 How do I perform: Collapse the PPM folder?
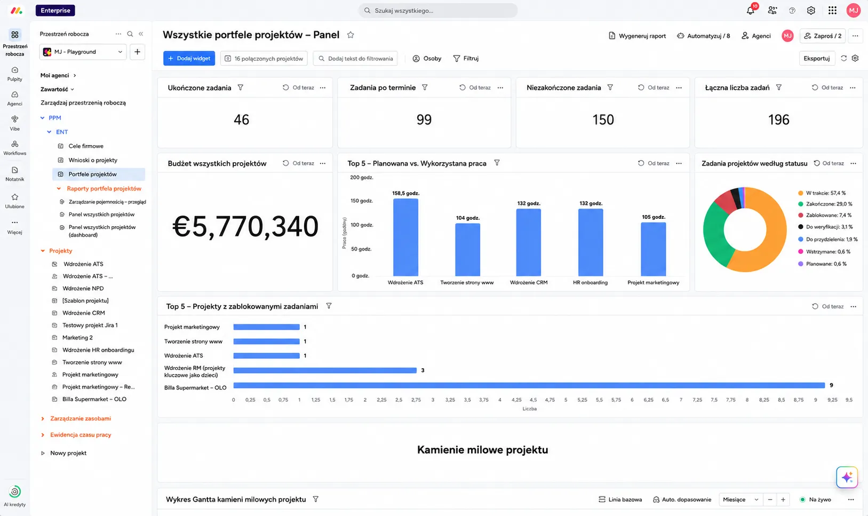(43, 118)
